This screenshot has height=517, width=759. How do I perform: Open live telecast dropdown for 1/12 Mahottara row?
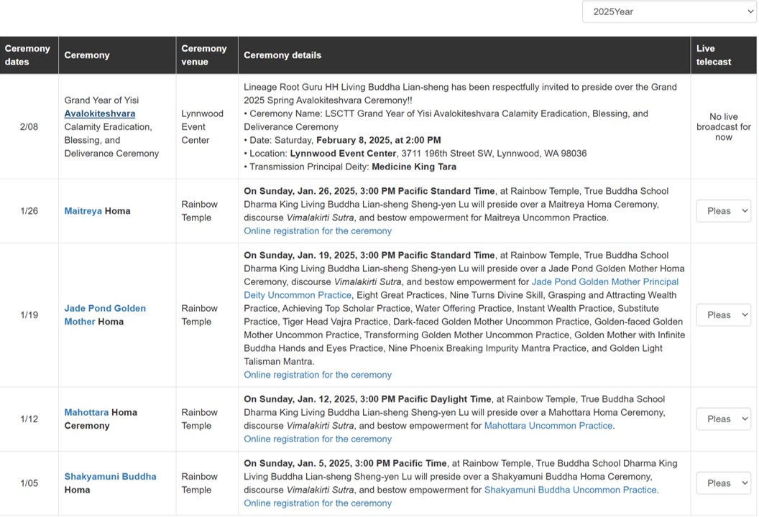pos(723,419)
